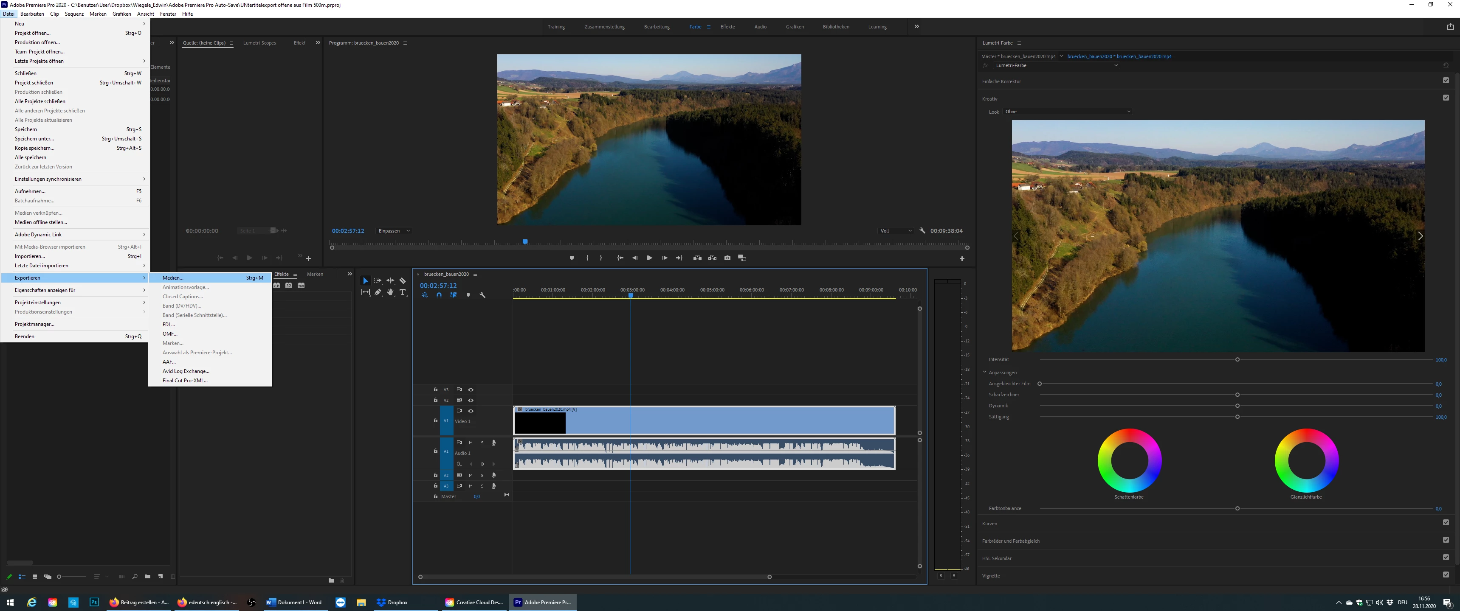Toggle V1 Video 1 track eye visibility
The height and width of the screenshot is (611, 1460).
[x=471, y=411]
